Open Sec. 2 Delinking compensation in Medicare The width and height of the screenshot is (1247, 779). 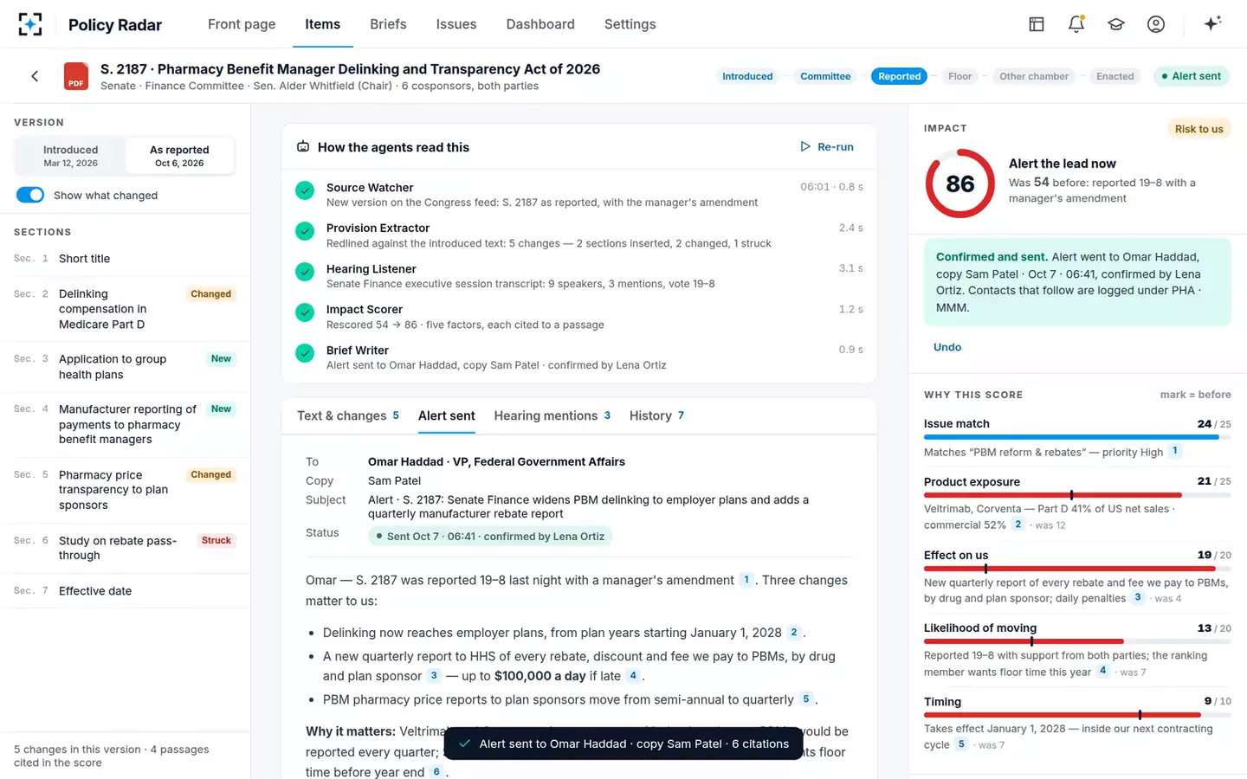tap(125, 309)
